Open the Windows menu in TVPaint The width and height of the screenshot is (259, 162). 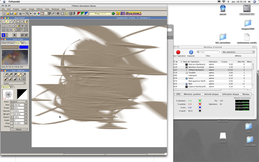(55, 9)
